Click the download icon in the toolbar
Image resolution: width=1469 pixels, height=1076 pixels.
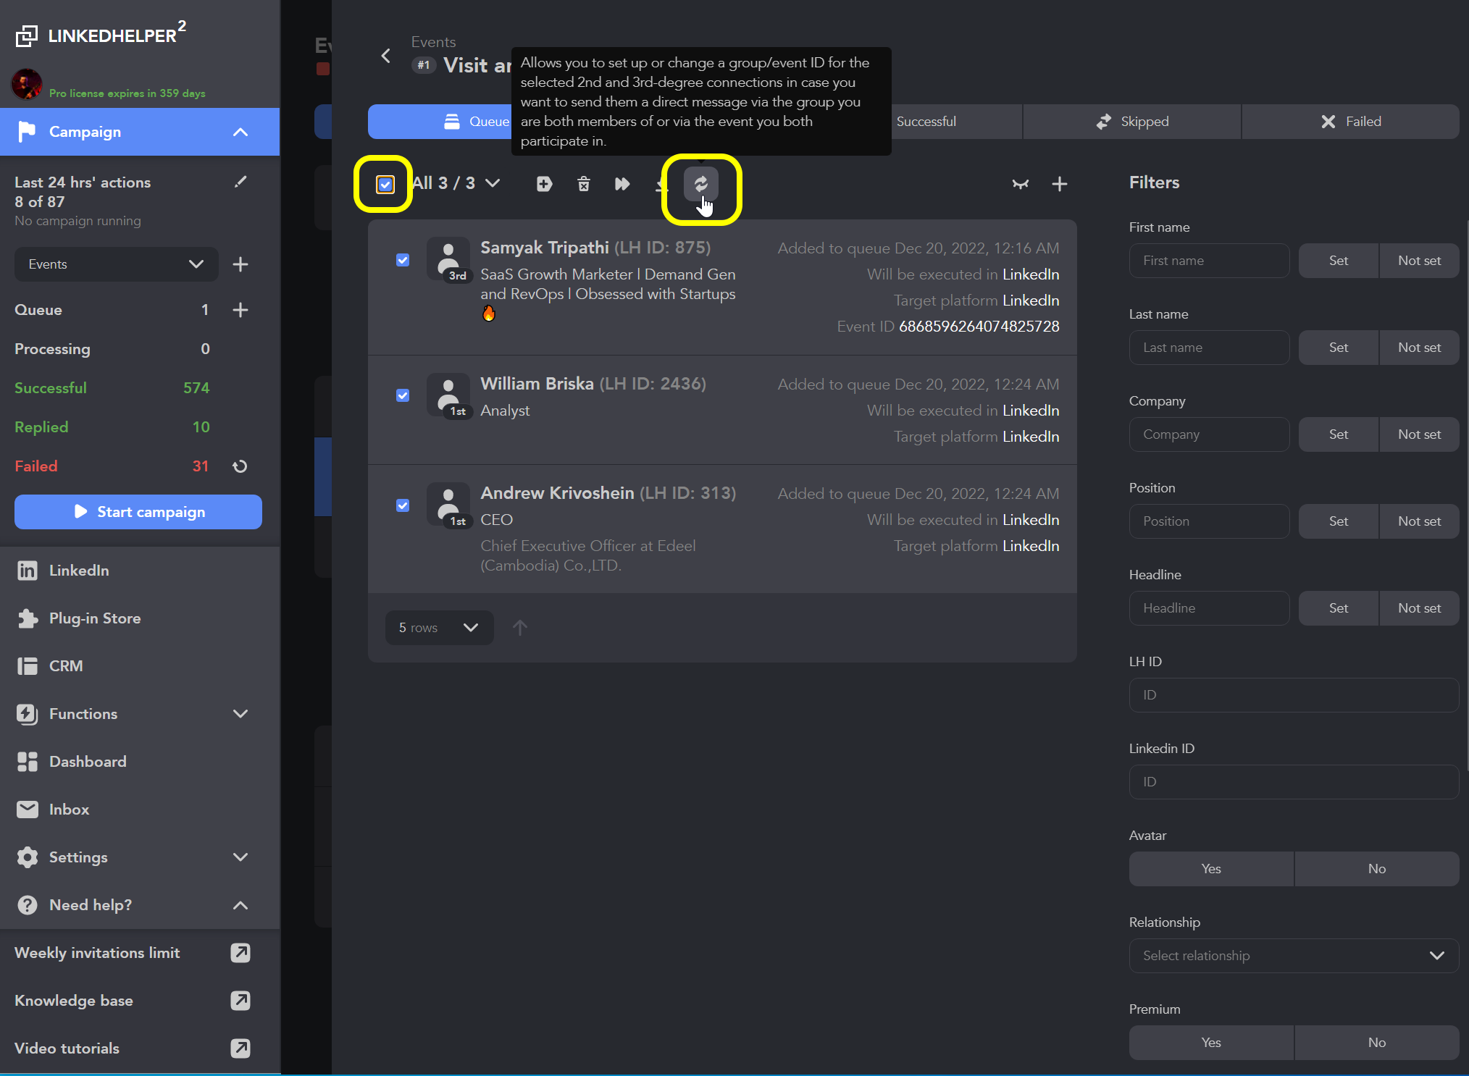[661, 184]
